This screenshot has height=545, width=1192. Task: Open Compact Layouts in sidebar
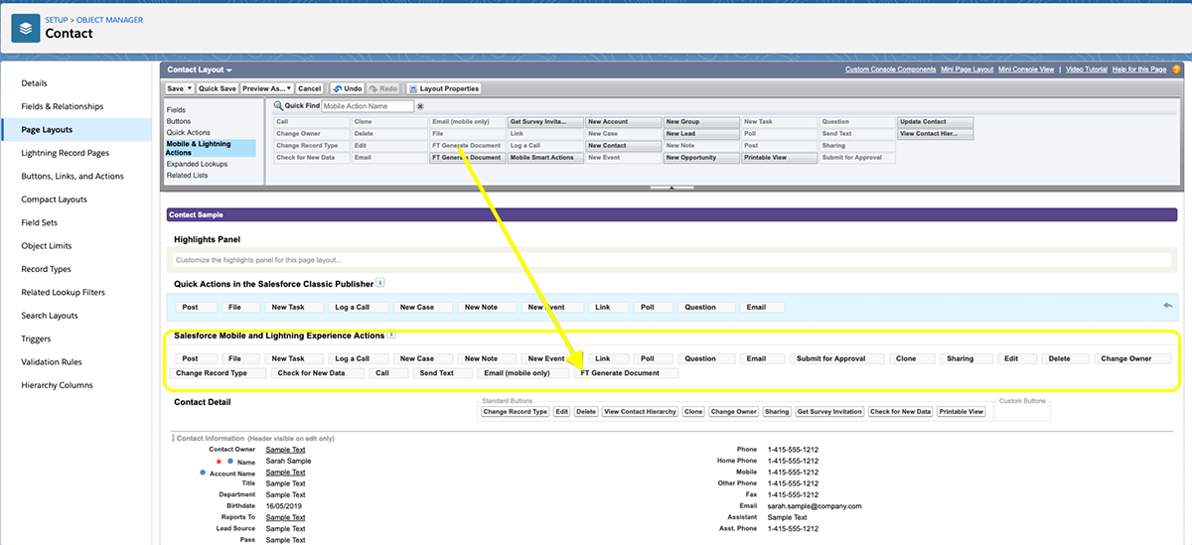pyautogui.click(x=55, y=200)
